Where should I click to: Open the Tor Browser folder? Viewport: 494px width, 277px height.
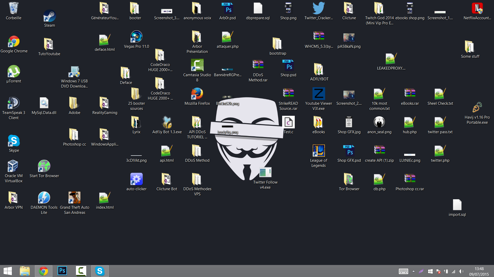pos(349,182)
